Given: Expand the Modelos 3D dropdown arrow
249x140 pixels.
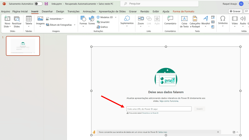Looking at the screenshot, I should [x=115, y=17].
